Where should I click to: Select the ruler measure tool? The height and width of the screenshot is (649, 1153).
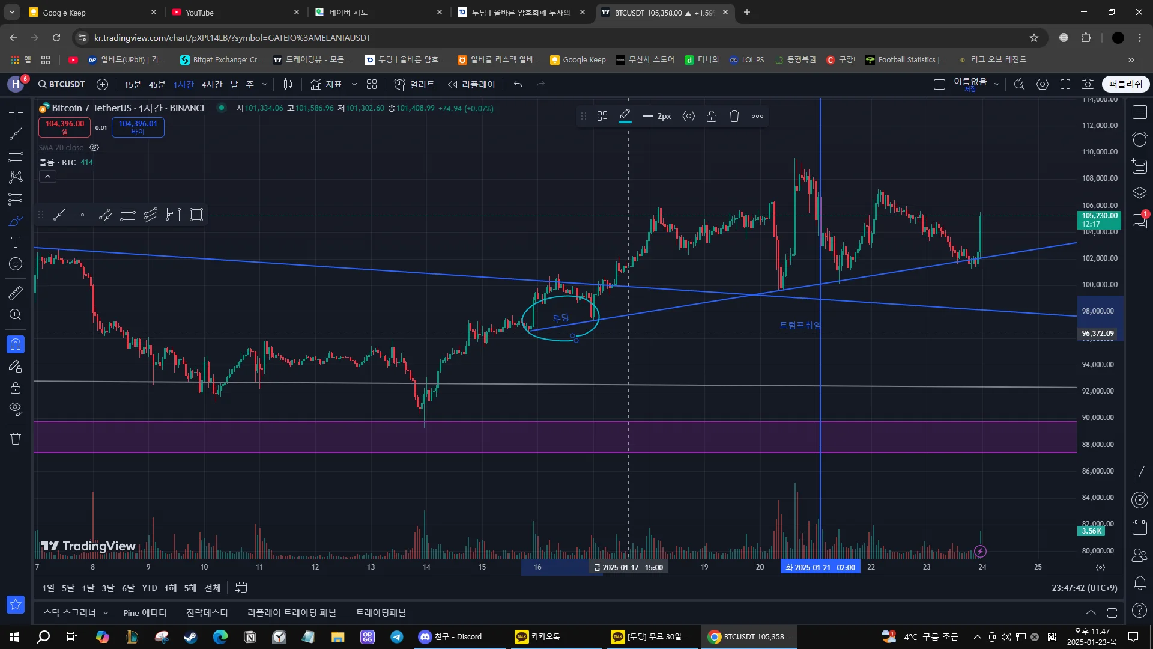coord(16,293)
